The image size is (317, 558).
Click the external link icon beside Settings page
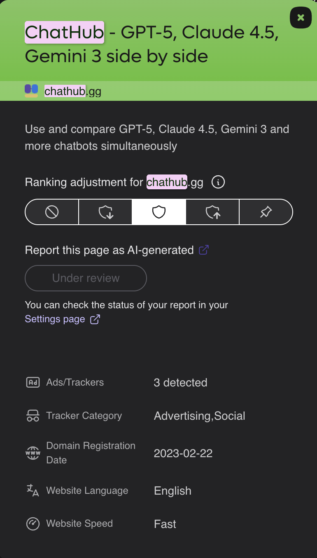(95, 319)
